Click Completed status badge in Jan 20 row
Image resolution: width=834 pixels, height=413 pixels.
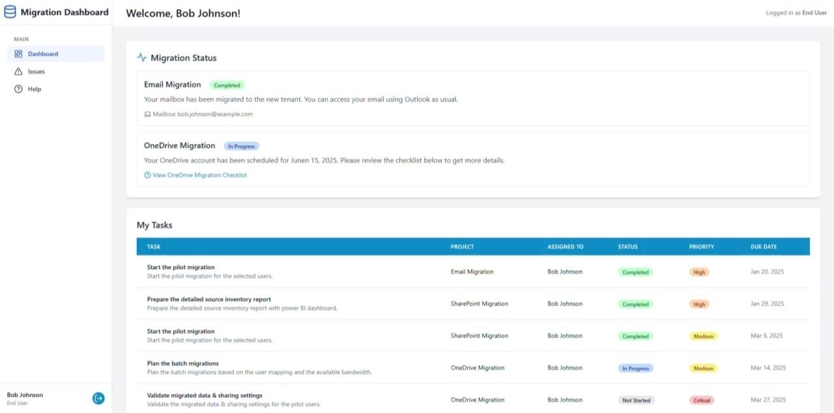tap(635, 272)
